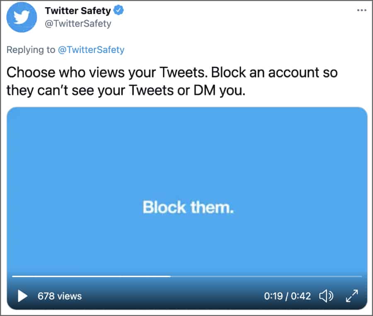This screenshot has width=373, height=316.
Task: Click the '678 views' counter
Action: [60, 296]
